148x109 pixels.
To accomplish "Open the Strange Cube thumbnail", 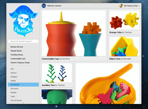I will (124, 20).
